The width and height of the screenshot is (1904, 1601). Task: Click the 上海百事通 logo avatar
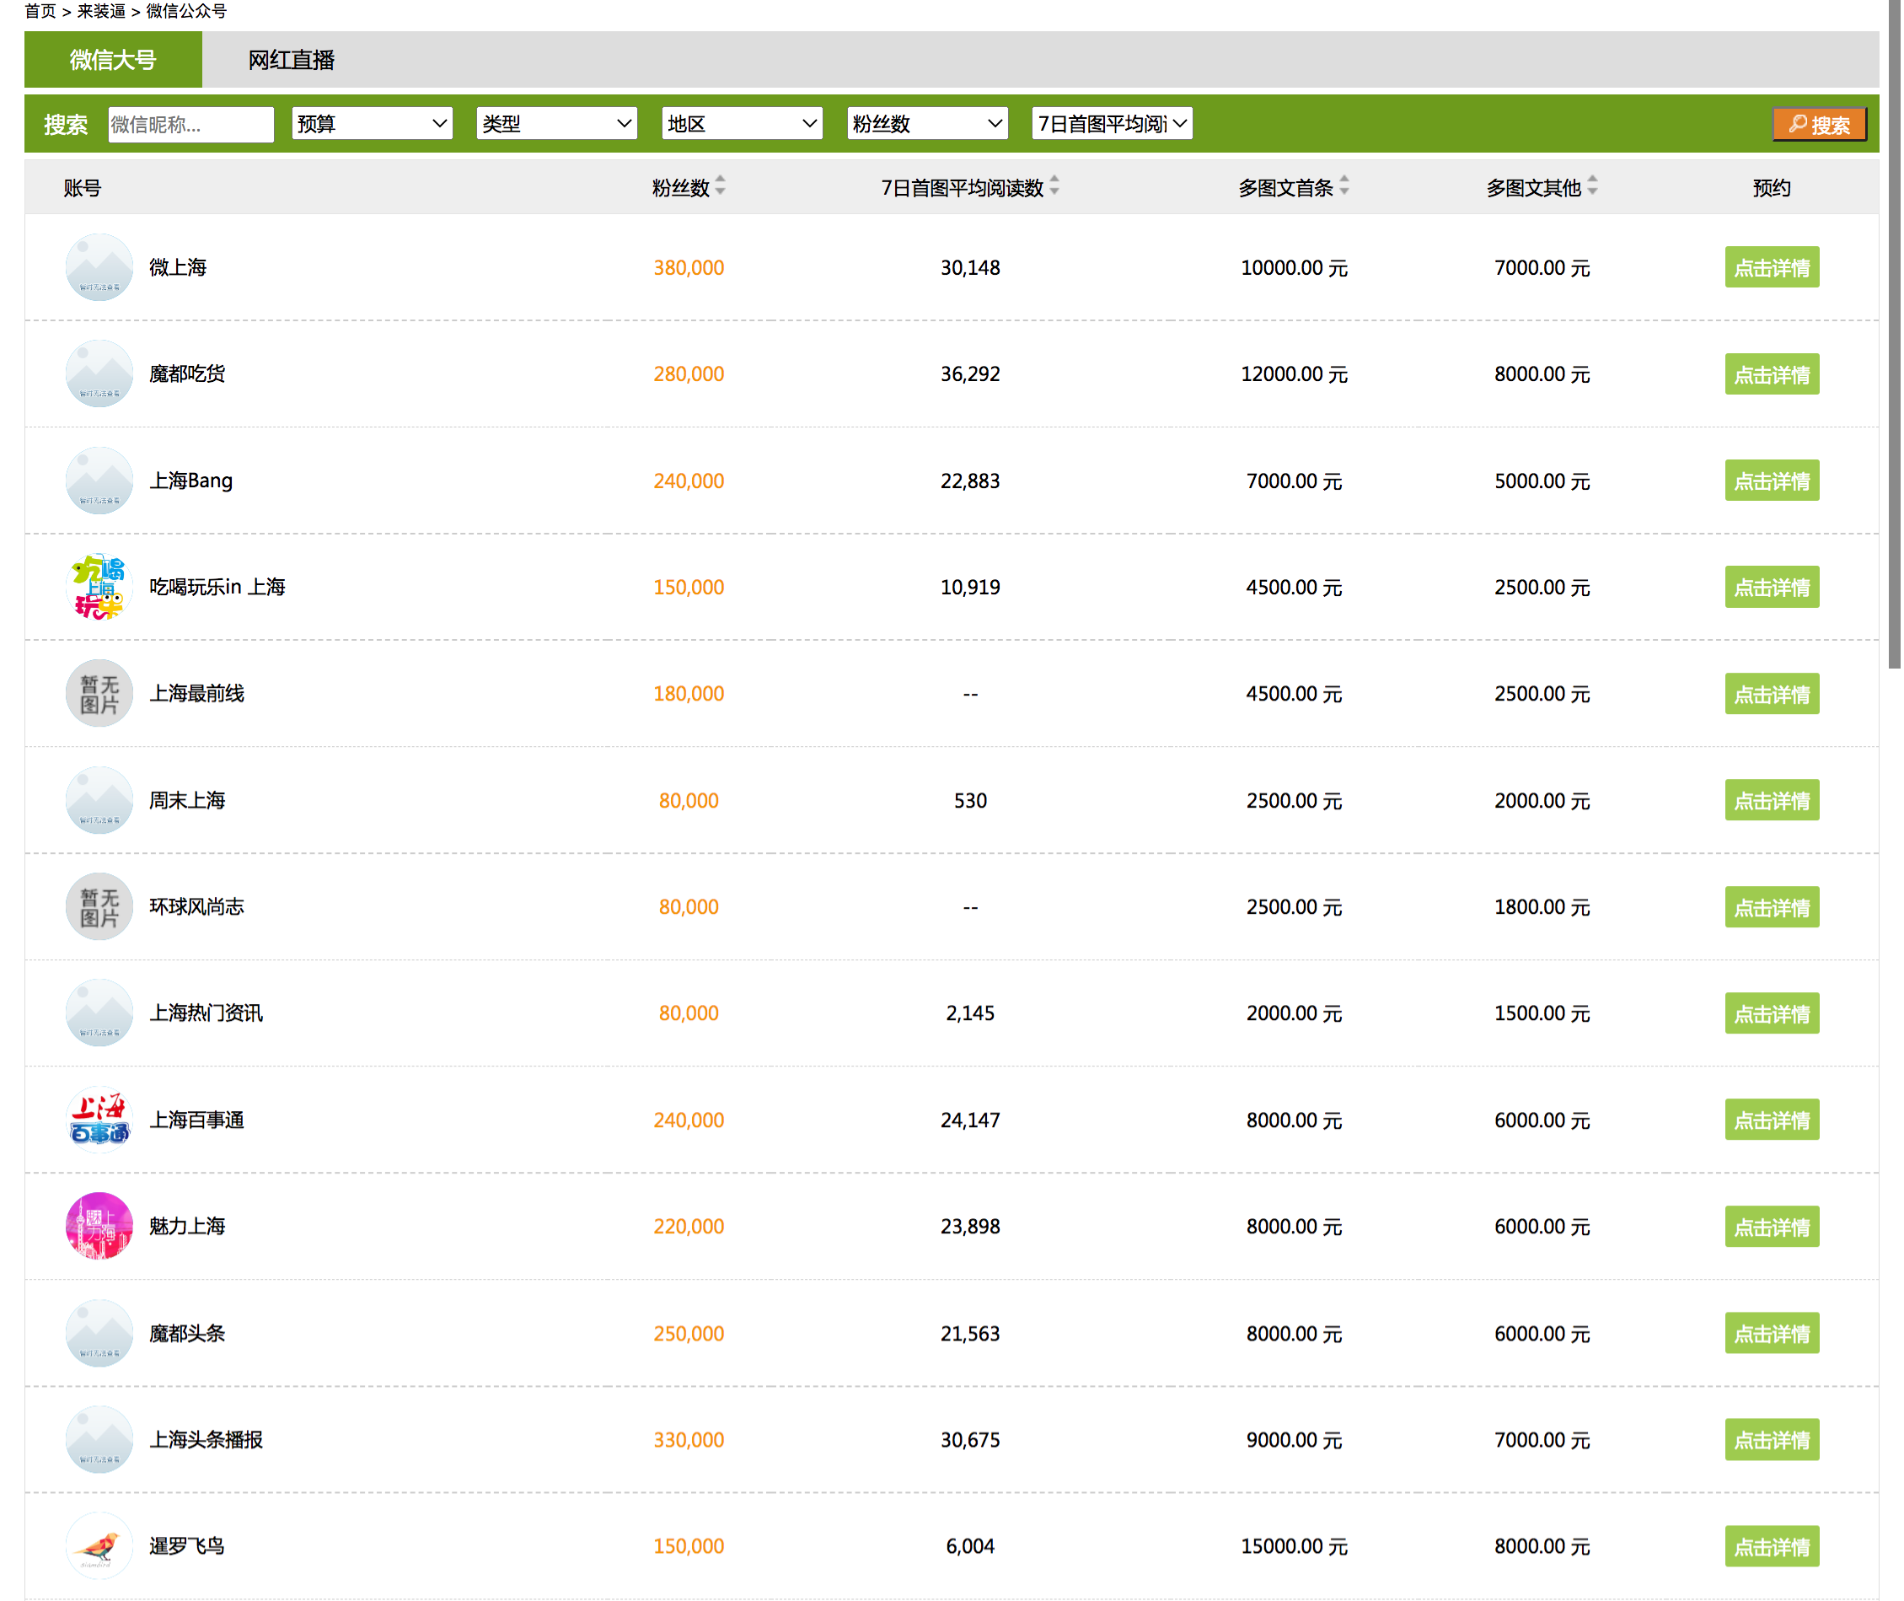point(99,1120)
